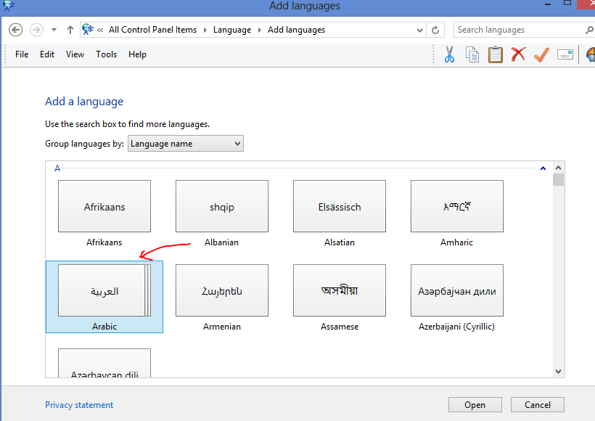Click the Copy documents icon
The height and width of the screenshot is (421, 595).
pos(472,54)
